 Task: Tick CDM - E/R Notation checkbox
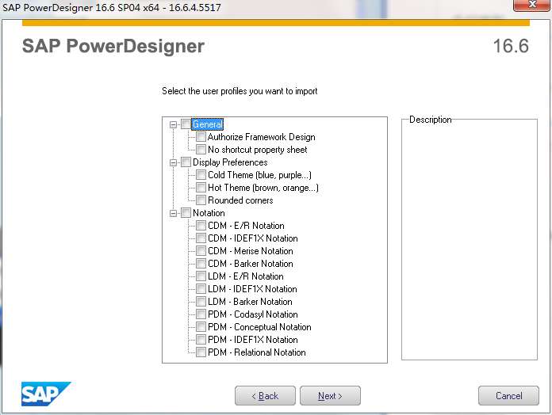[201, 225]
